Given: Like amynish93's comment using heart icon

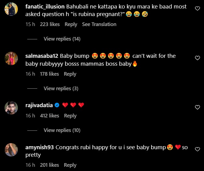Looking at the screenshot, I should [x=197, y=149].
